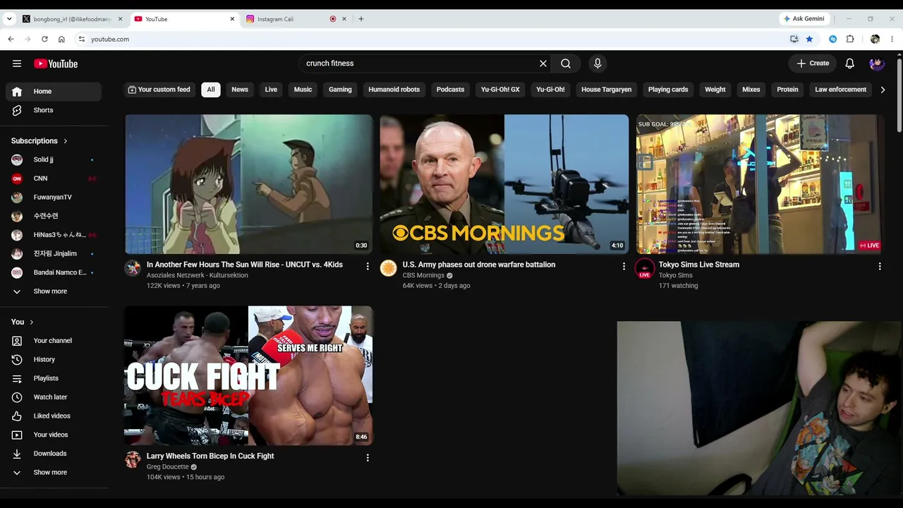
Task: Open the FuwanyanTV subscription
Action: 54,198
